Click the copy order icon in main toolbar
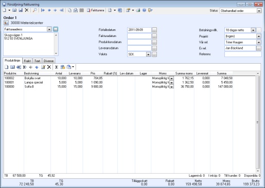The width and height of the screenshot is (265, 188). coord(69,10)
